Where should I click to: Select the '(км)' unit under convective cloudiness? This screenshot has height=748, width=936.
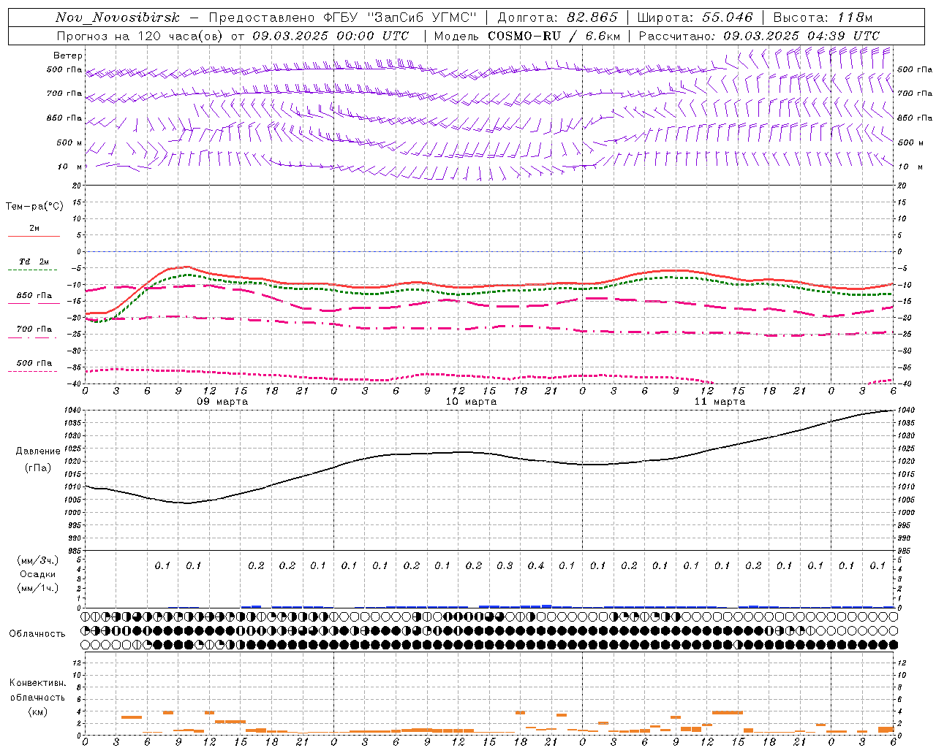point(37,711)
